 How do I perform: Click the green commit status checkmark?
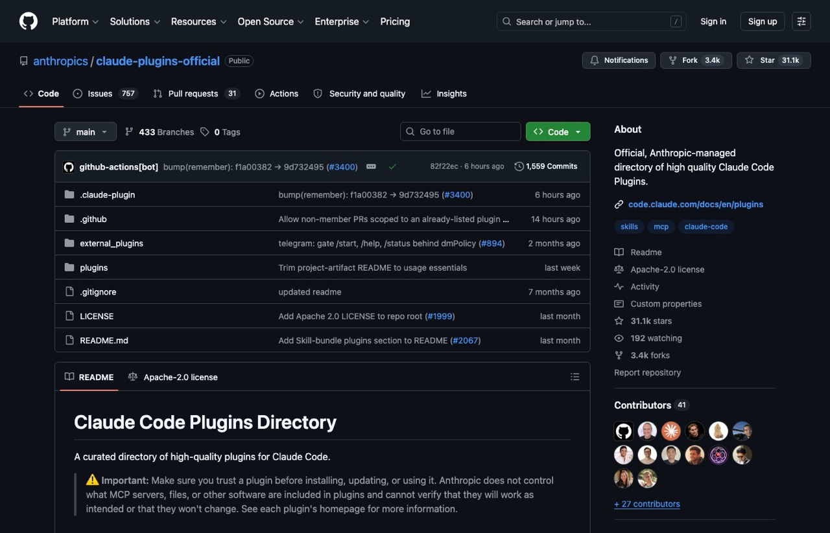click(x=392, y=166)
